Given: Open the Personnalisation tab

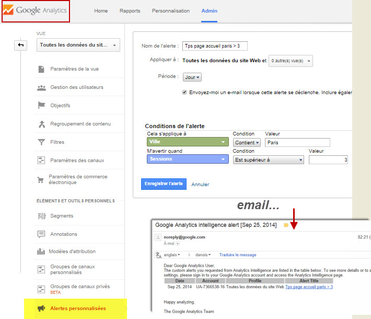Looking at the screenshot, I should 170,11.
